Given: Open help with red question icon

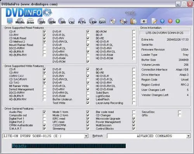Looking at the screenshot, I should point(170,21).
